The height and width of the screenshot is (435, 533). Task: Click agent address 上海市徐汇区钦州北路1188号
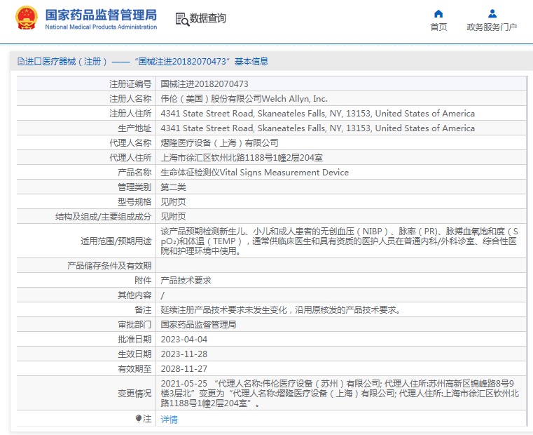[242, 158]
